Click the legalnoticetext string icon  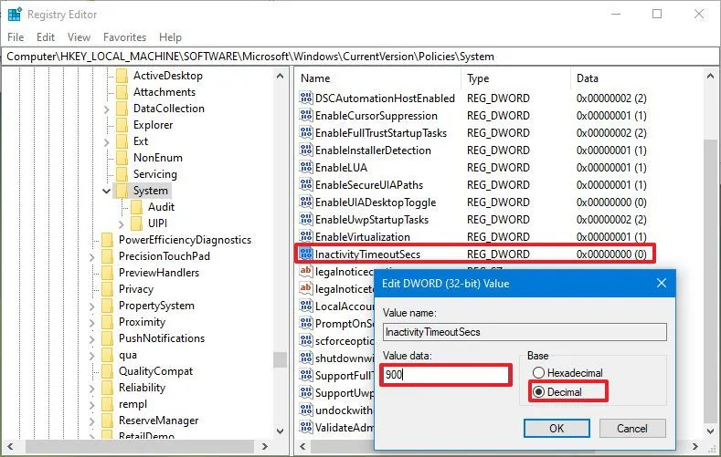tap(306, 288)
